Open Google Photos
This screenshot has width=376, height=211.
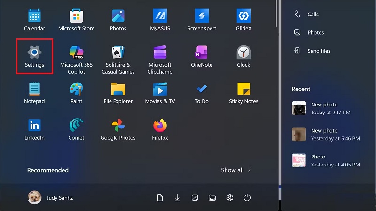click(118, 129)
